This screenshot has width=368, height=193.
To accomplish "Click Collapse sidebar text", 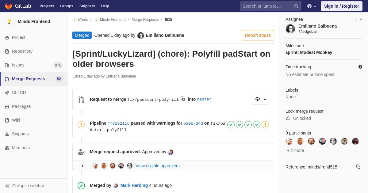I will (28, 186).
